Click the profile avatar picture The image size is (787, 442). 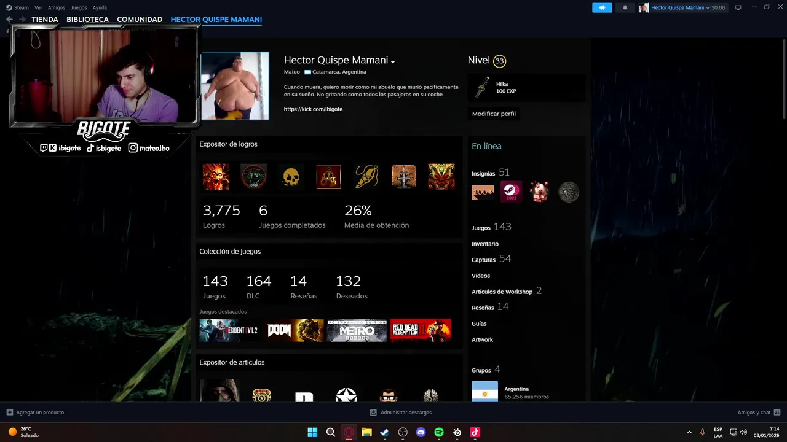click(x=235, y=86)
